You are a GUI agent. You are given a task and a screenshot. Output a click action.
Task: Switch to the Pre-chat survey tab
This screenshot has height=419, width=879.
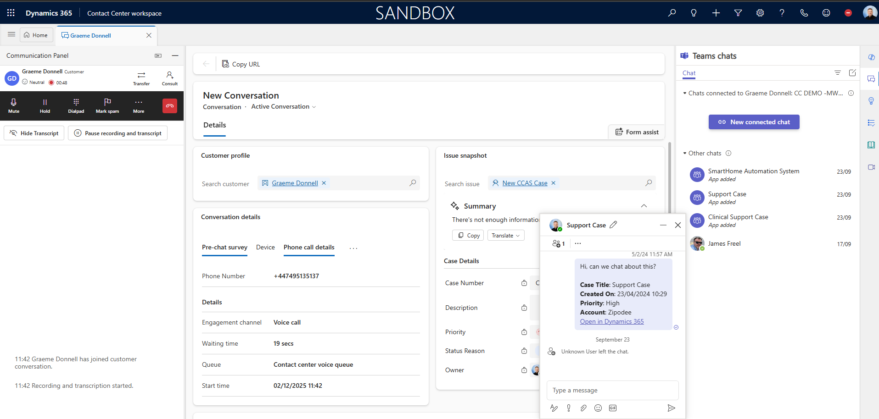pos(224,248)
